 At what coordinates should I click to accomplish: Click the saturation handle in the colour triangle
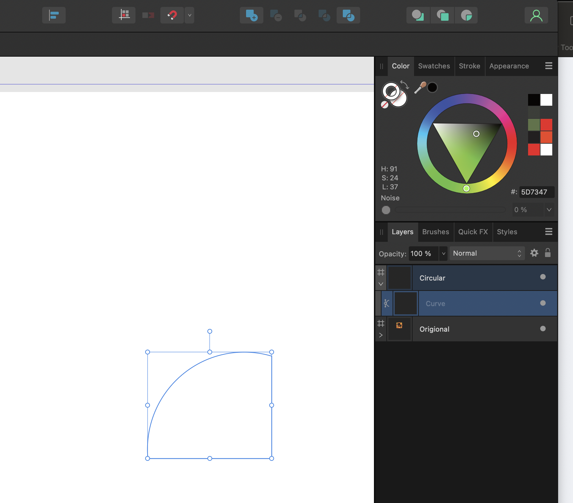click(x=476, y=134)
